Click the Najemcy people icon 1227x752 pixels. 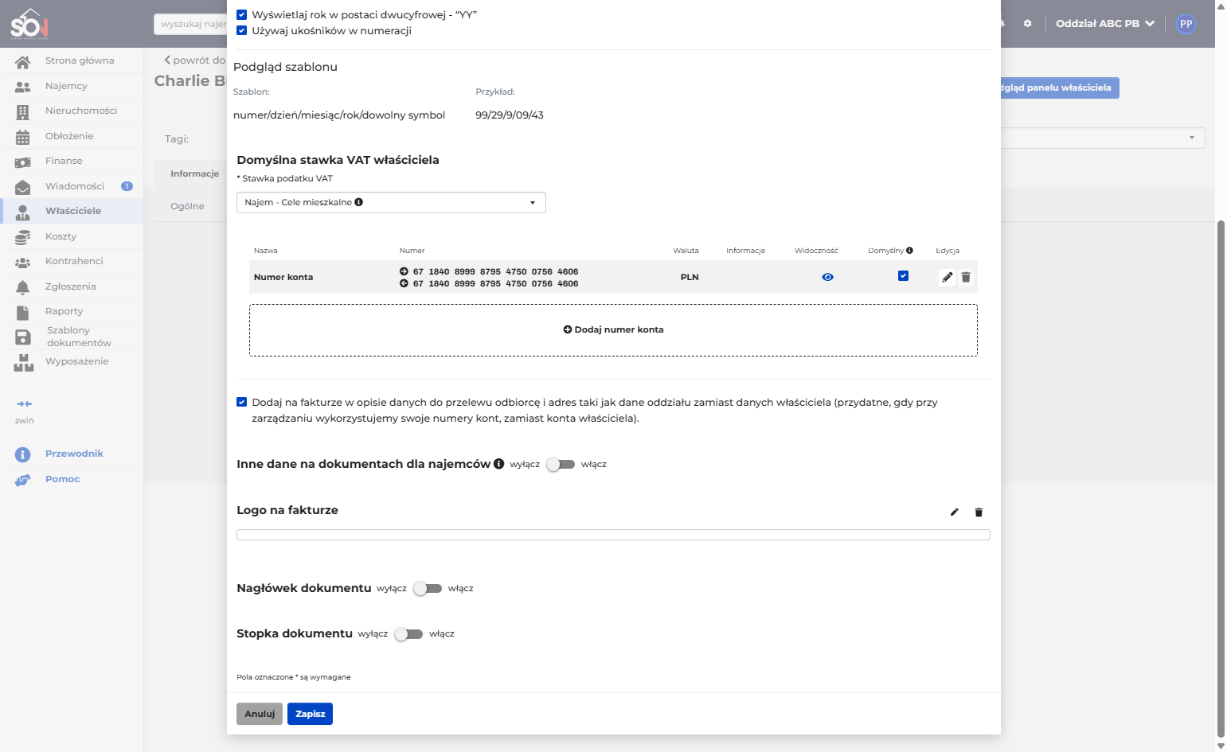tap(22, 86)
